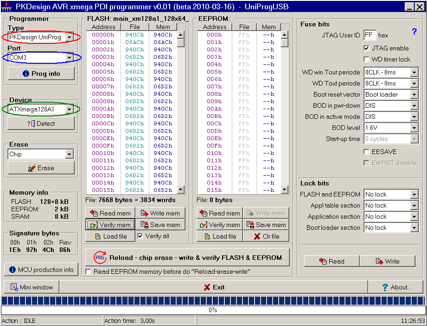427x326 pixels.
Task: Click the EEPROM table scroll down arrow
Action: pos(284,189)
